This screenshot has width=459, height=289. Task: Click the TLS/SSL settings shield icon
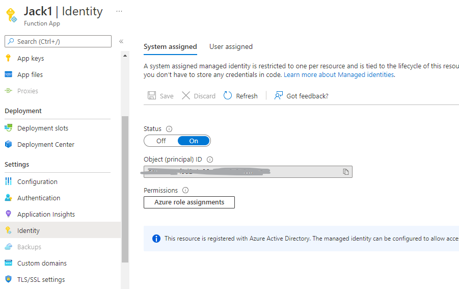pos(8,279)
